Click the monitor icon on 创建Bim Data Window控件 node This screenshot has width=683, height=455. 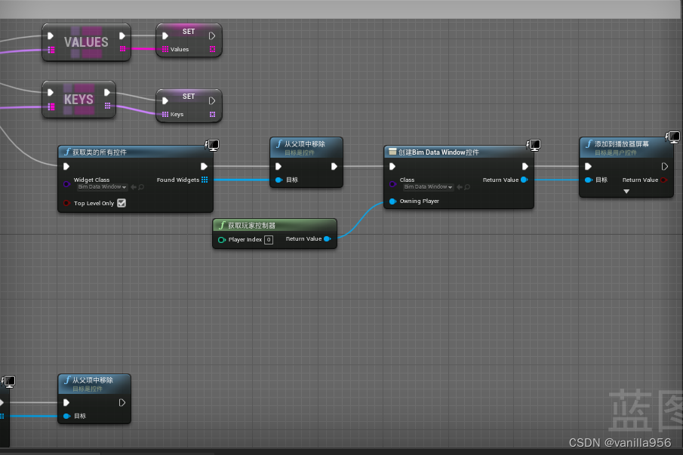tap(534, 145)
